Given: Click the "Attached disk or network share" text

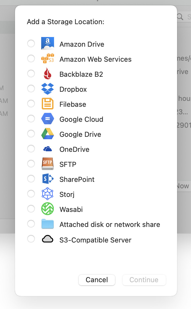Looking at the screenshot, I should click(x=110, y=225).
